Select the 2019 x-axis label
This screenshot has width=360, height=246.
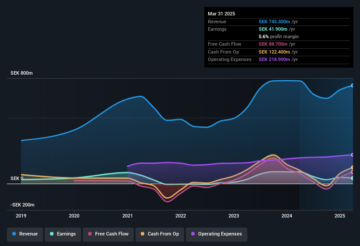21,216
